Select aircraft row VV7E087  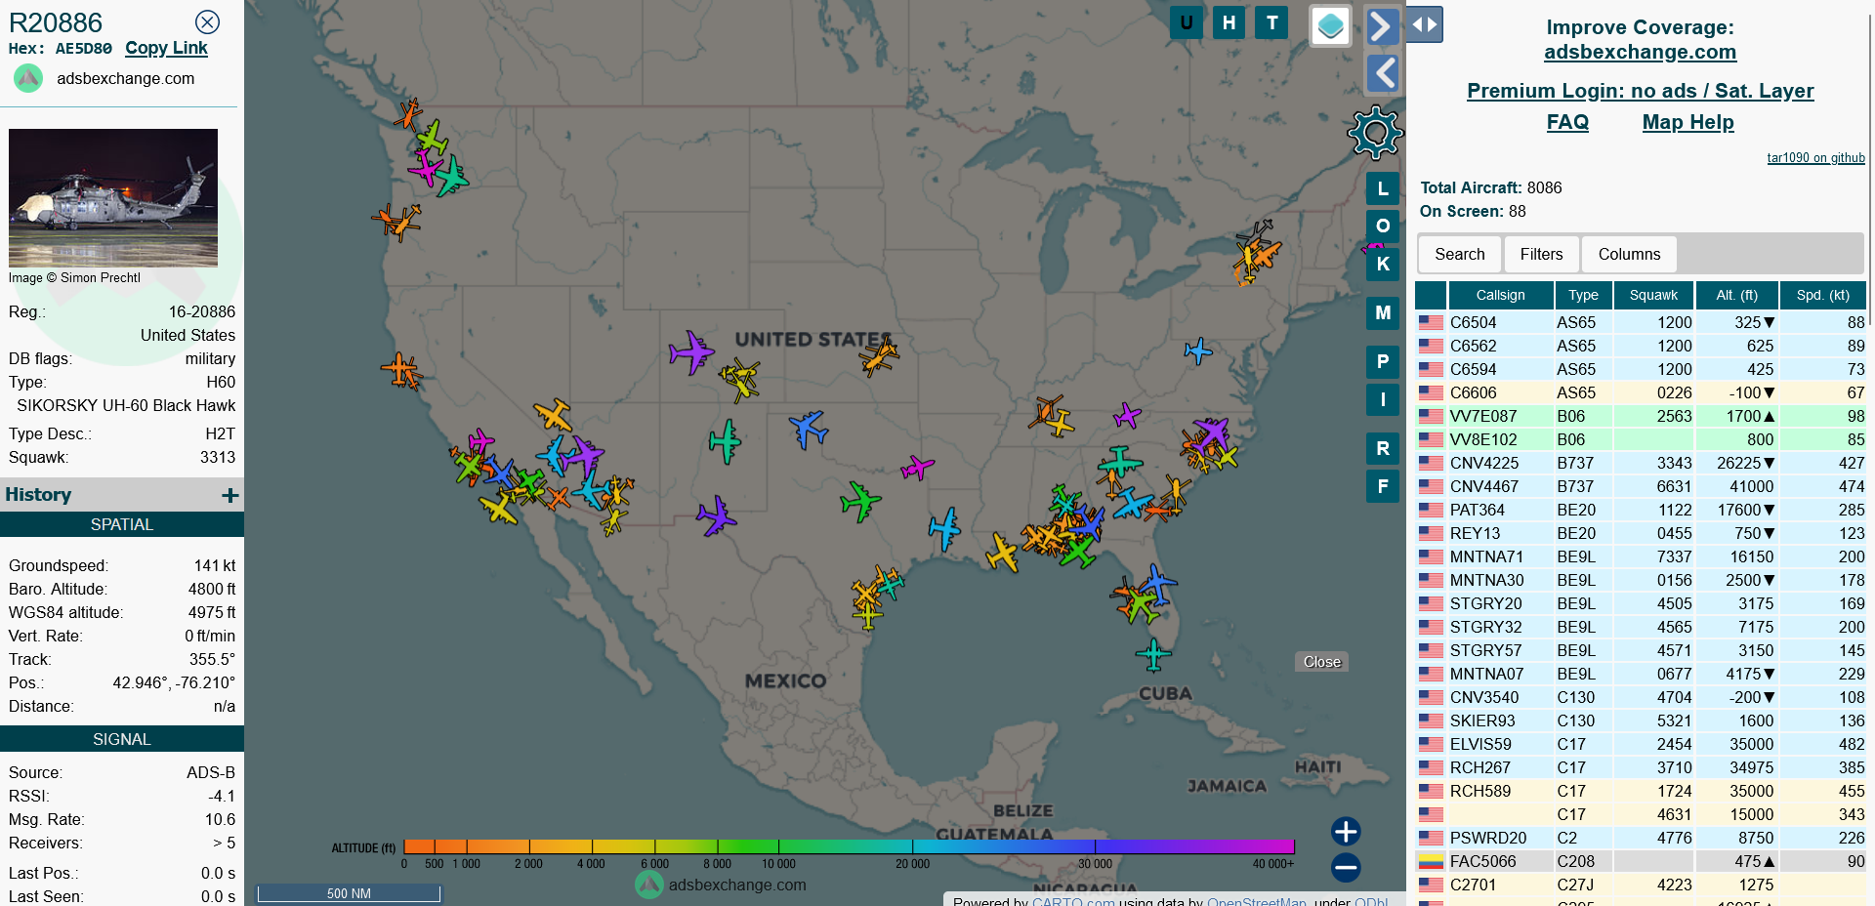(1641, 416)
